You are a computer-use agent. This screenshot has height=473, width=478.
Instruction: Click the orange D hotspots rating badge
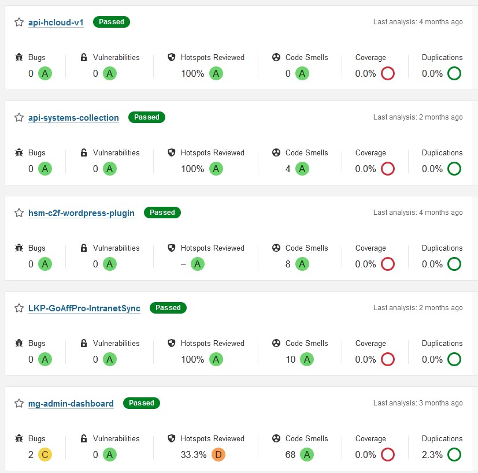[218, 455]
